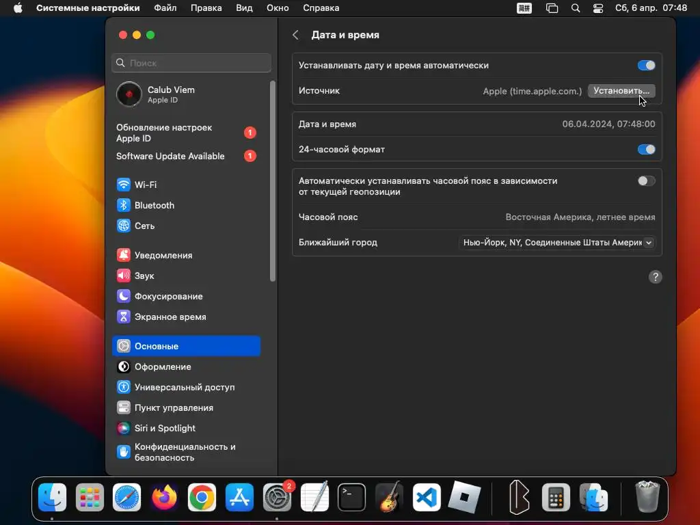Open Terminal from the Dock

(x=352, y=498)
